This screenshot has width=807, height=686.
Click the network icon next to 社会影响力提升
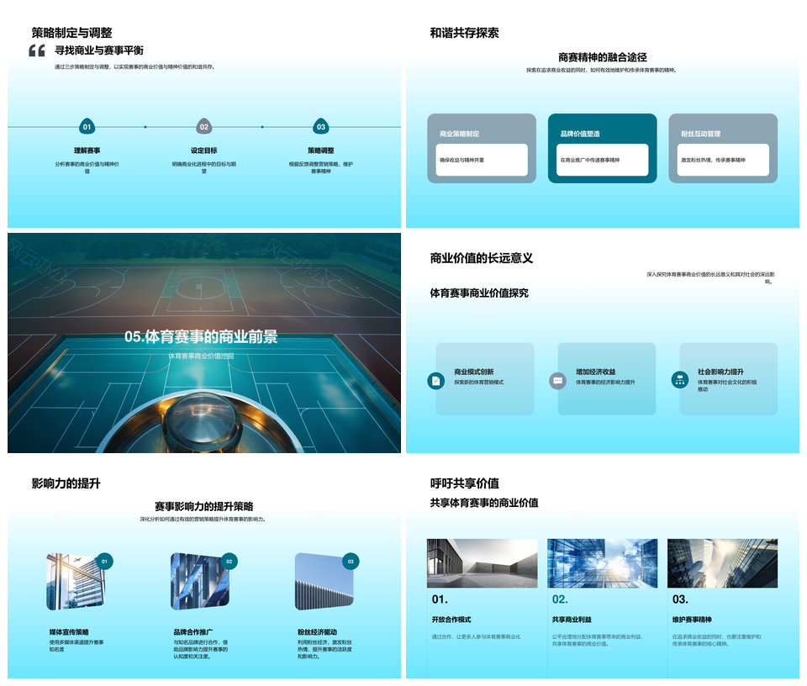[679, 381]
